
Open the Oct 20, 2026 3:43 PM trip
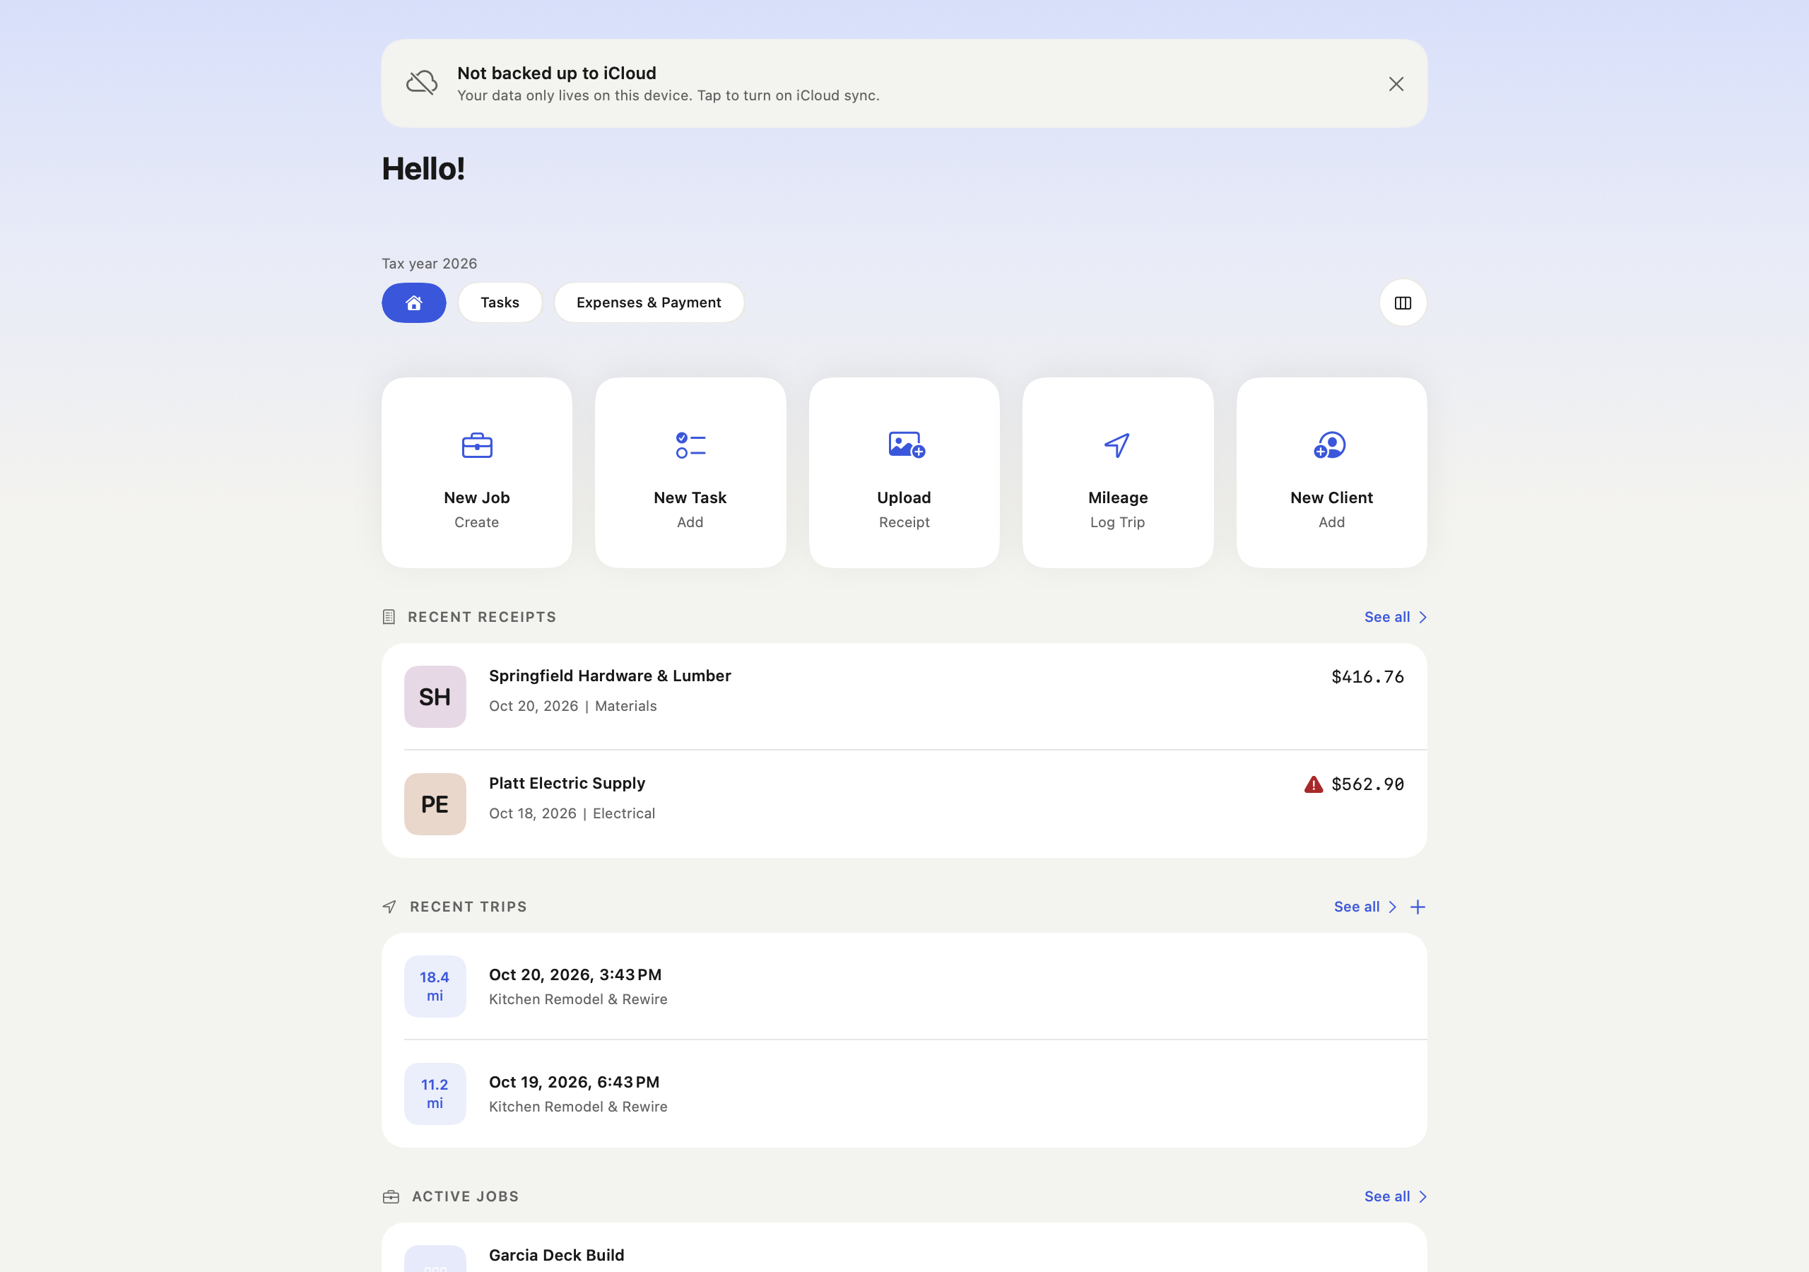[x=904, y=987]
